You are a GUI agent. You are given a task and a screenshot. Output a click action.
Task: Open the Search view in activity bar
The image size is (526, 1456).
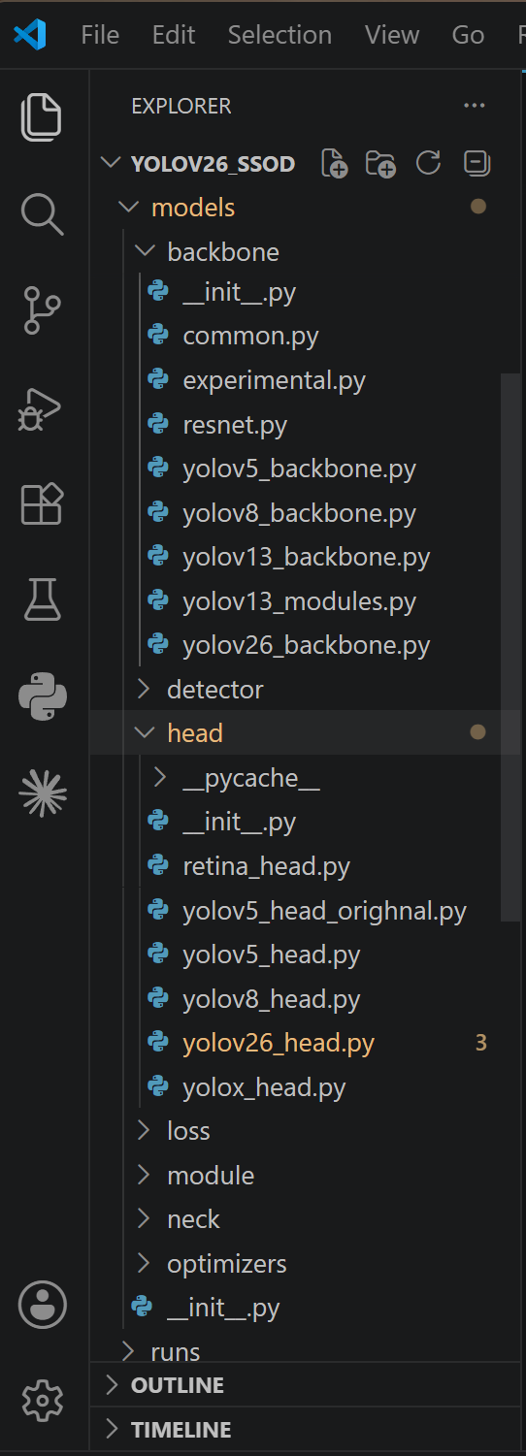42,213
